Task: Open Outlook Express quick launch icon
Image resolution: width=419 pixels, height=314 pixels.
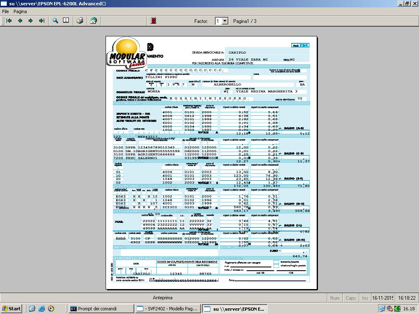Action: coord(32,309)
